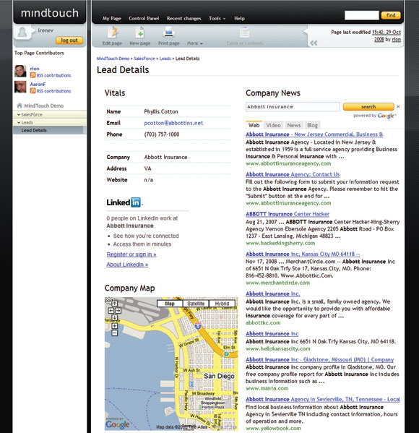Open the Table of contents icon

pyautogui.click(x=244, y=33)
